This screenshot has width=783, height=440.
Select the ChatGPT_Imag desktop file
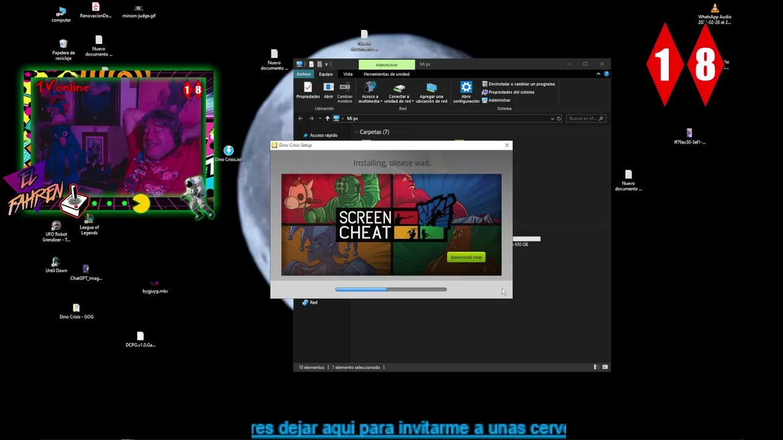86,273
